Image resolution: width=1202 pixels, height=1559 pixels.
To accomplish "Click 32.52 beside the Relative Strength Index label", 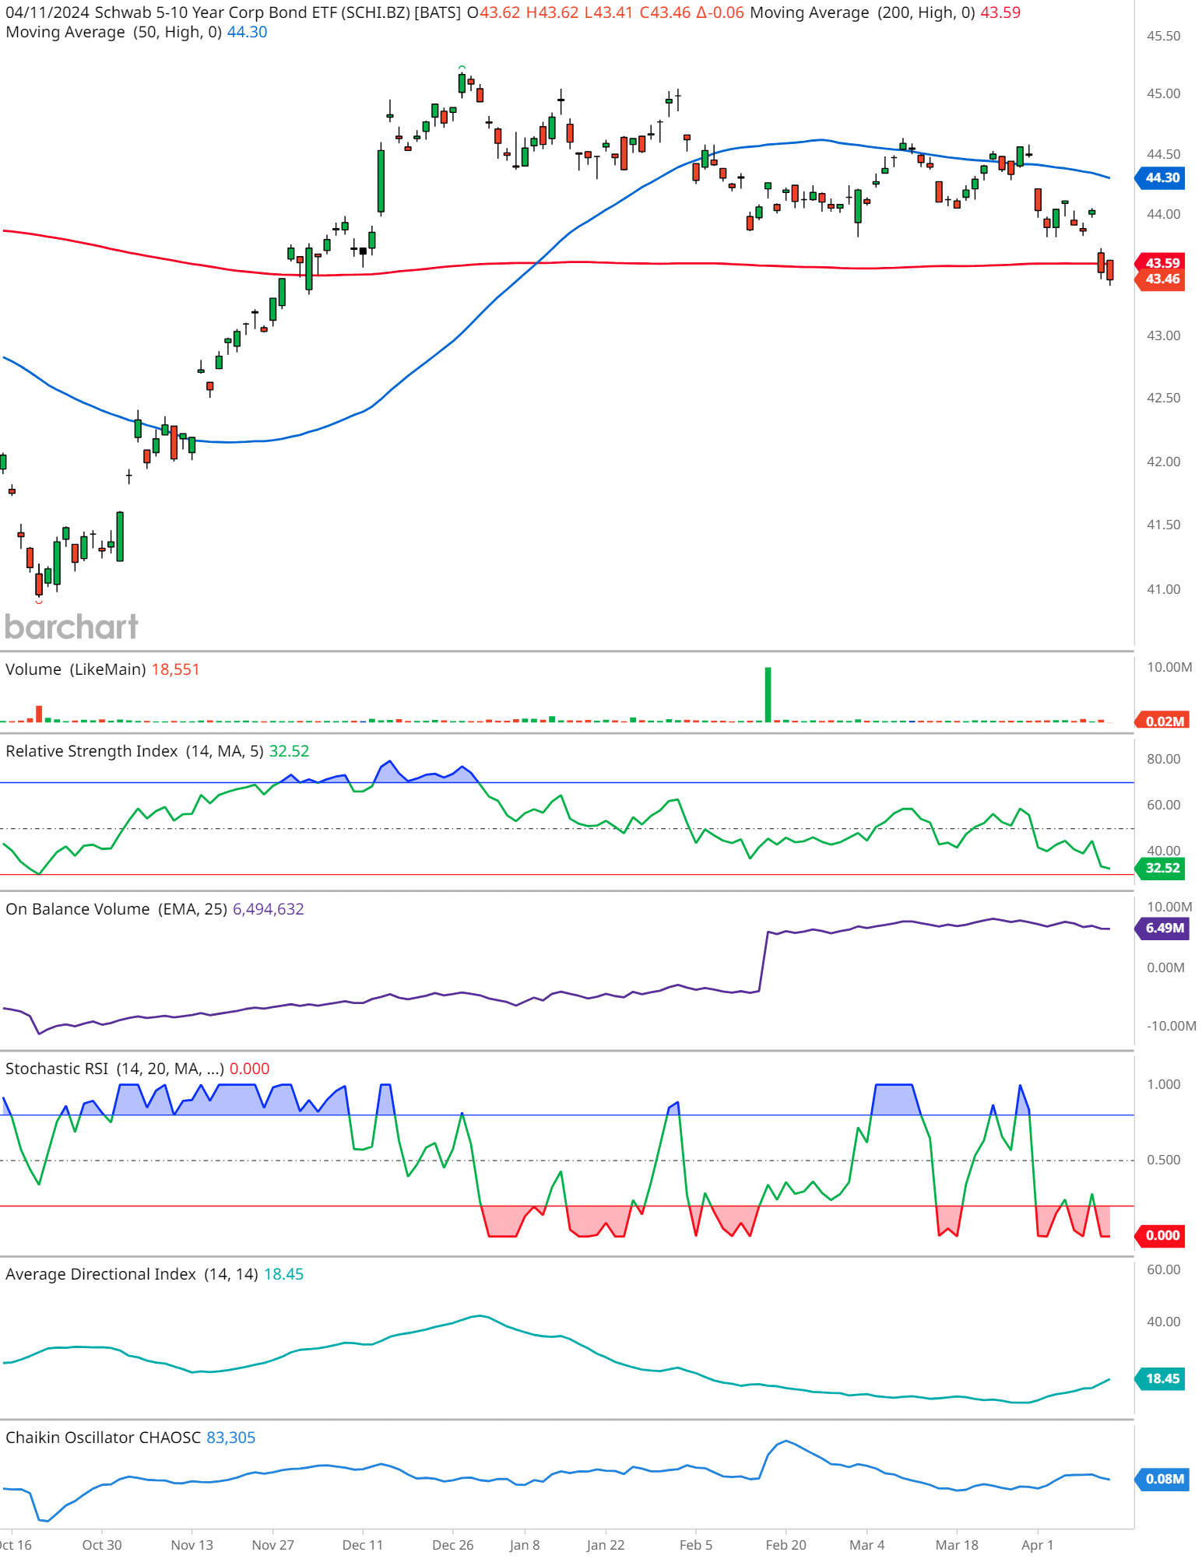I will pos(289,751).
